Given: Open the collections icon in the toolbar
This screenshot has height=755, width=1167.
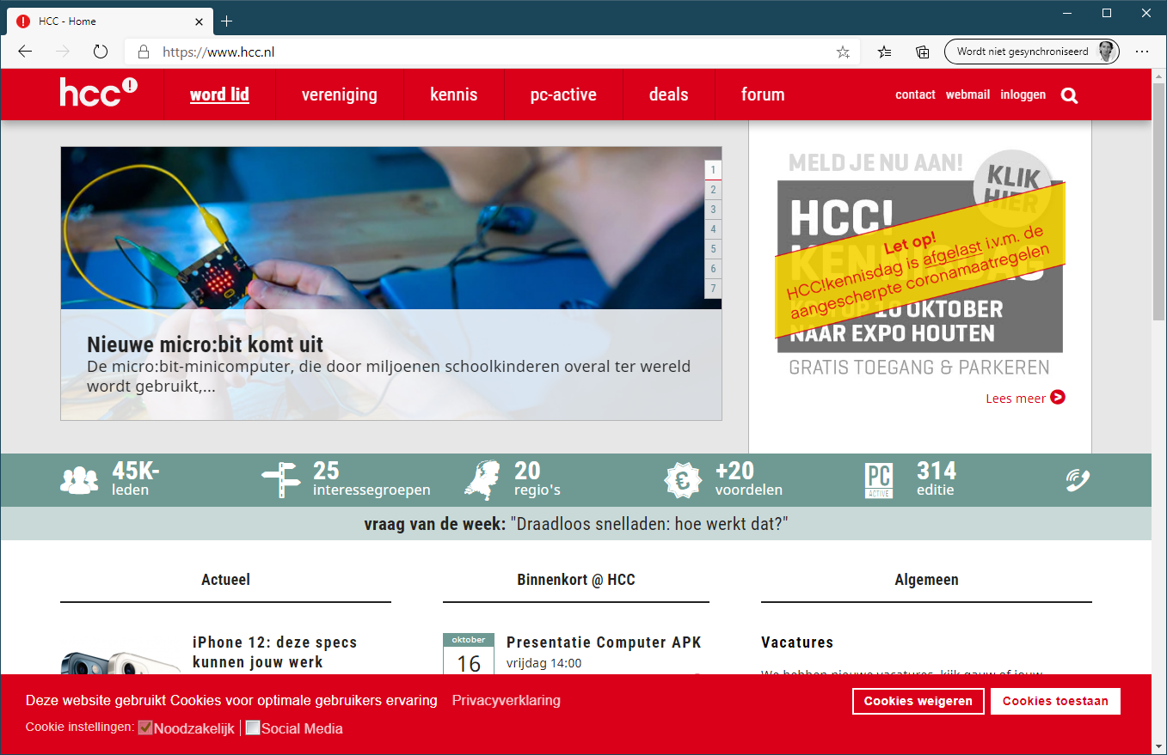Looking at the screenshot, I should tap(922, 52).
